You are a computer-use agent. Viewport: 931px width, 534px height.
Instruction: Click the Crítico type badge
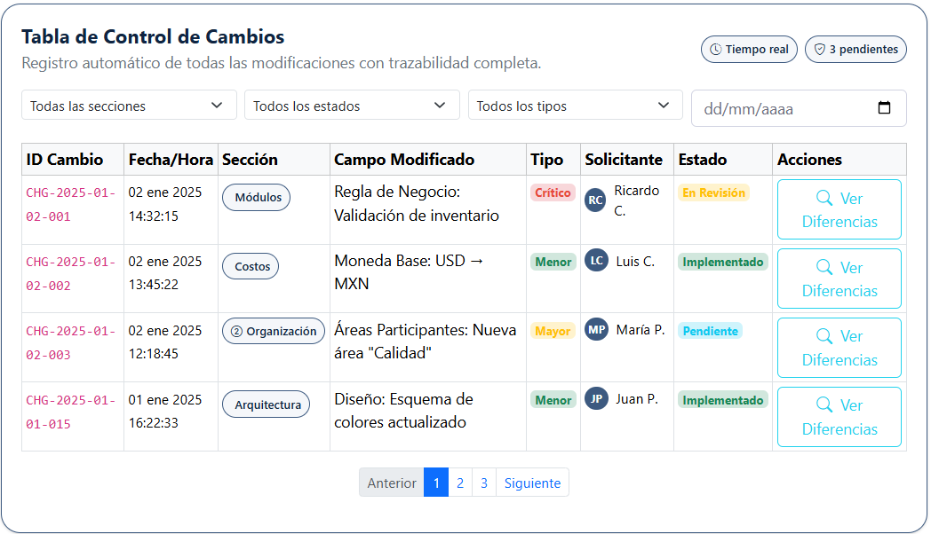click(x=553, y=192)
